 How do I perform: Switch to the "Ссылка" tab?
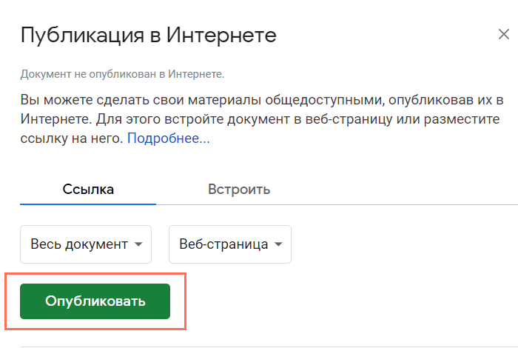pyautogui.click(x=88, y=189)
